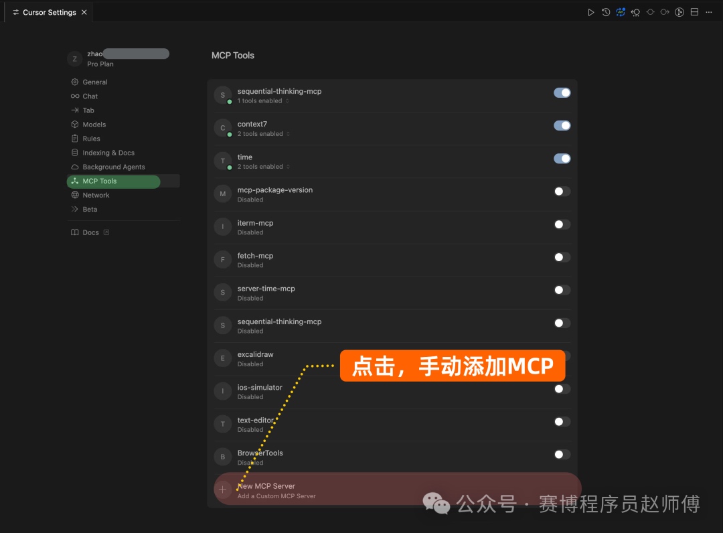Select MCP Tools in the sidebar
Image resolution: width=723 pixels, height=533 pixels.
pos(123,181)
